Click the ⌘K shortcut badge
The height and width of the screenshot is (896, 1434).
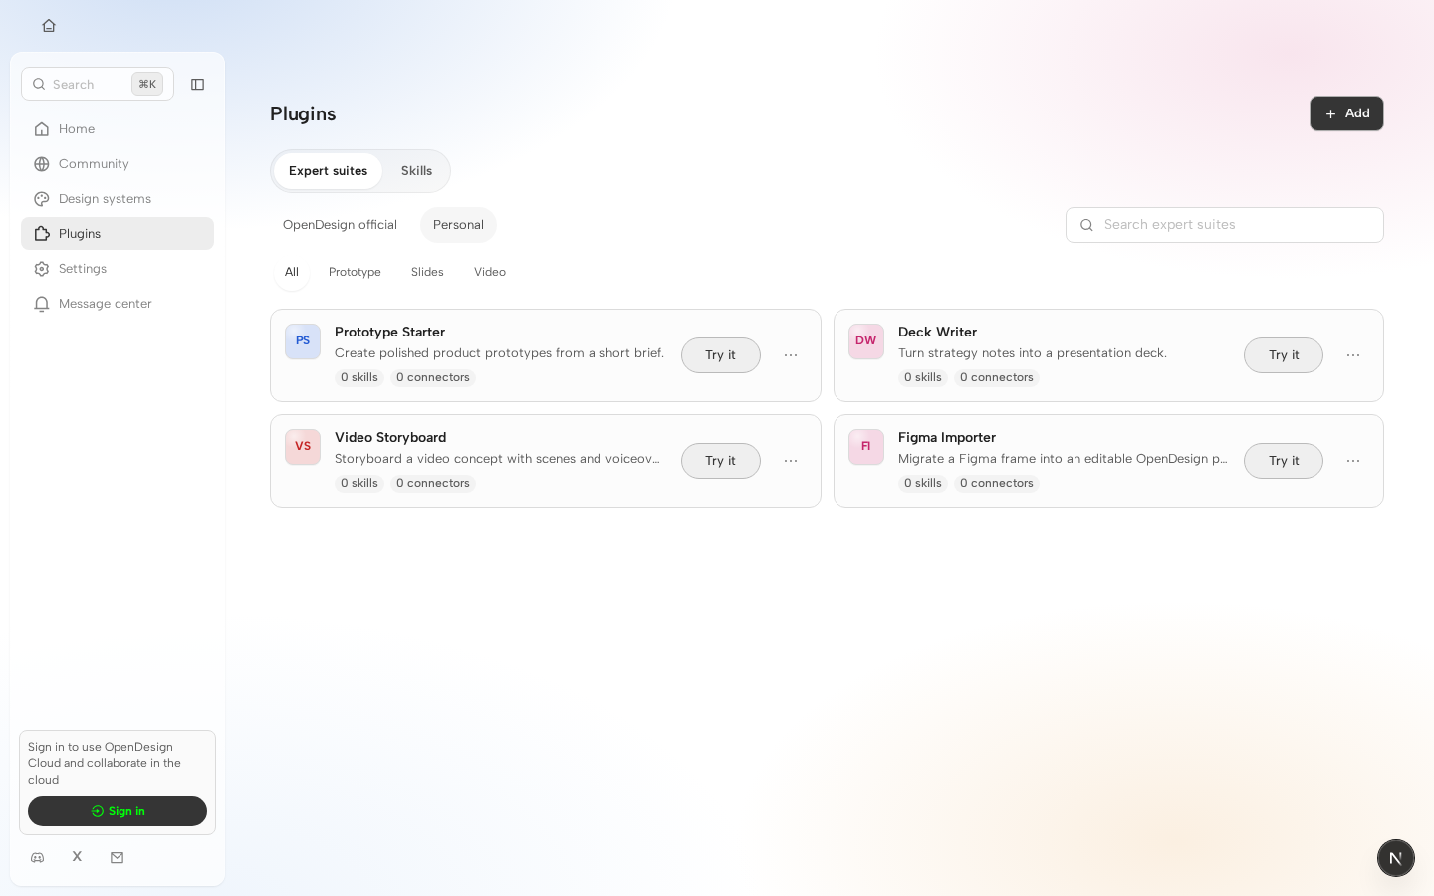147,84
